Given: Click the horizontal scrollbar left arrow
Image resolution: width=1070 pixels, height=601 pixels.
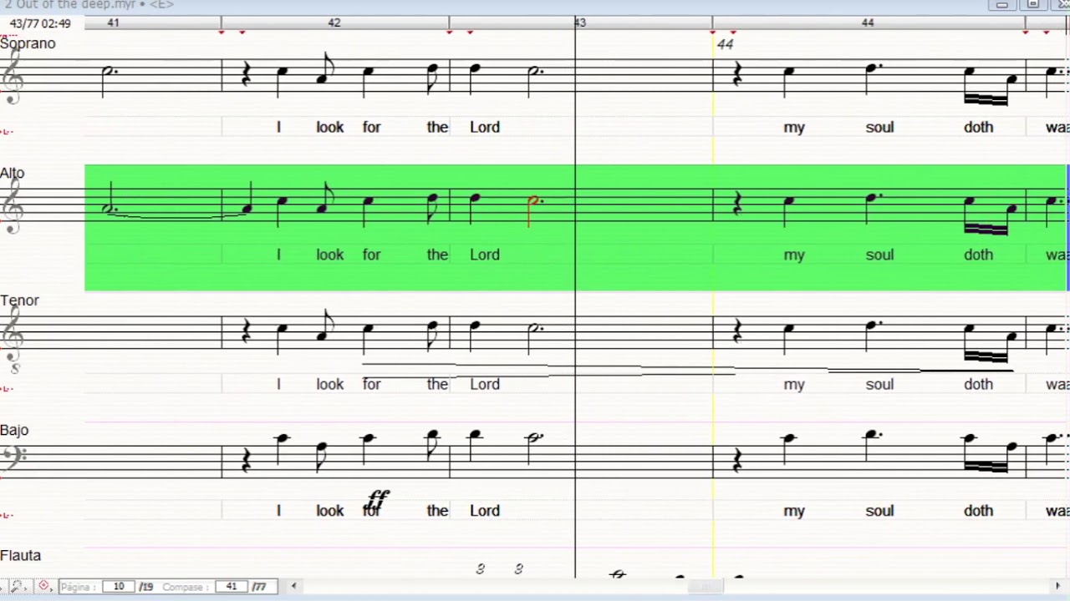Looking at the screenshot, I should tap(293, 587).
